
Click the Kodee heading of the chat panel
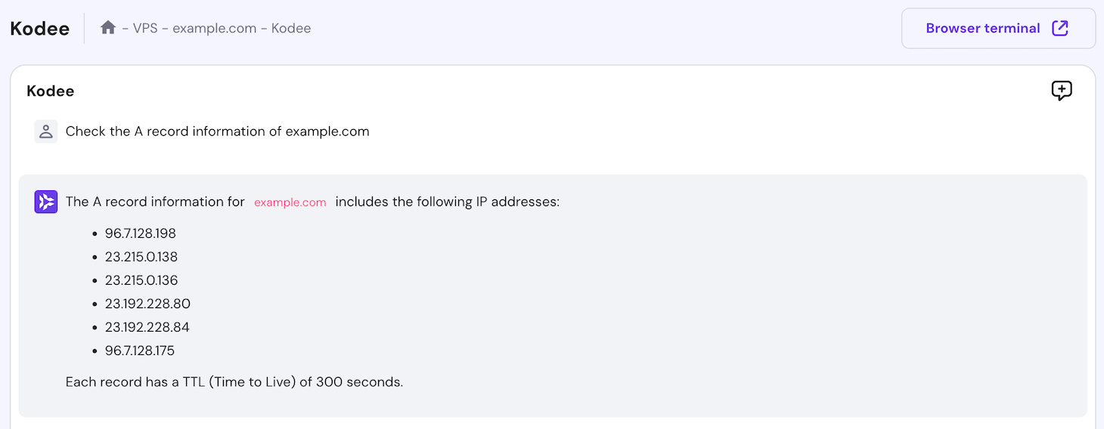pyautogui.click(x=51, y=91)
